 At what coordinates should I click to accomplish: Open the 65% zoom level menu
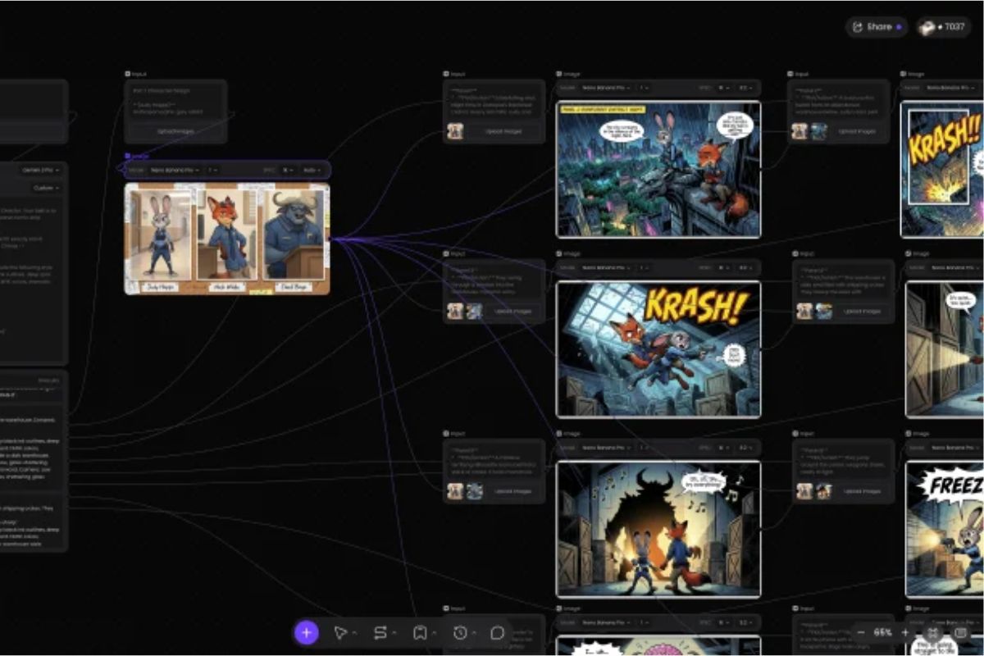click(882, 632)
